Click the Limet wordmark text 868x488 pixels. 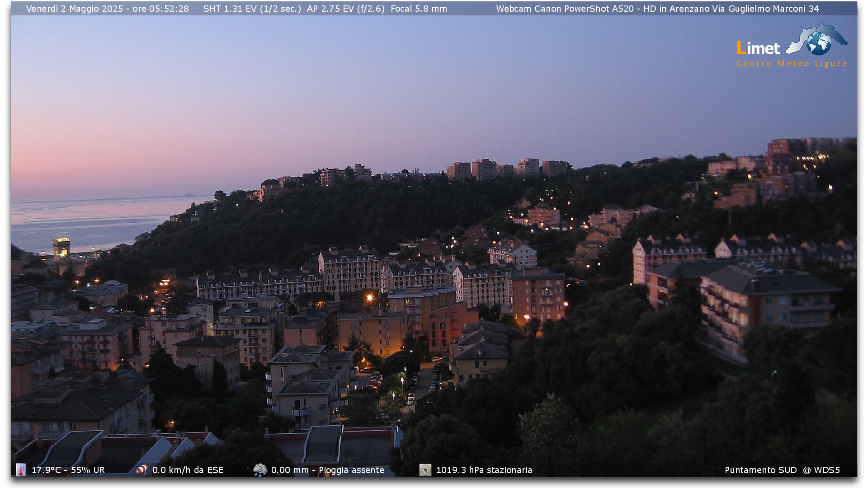coord(758,48)
